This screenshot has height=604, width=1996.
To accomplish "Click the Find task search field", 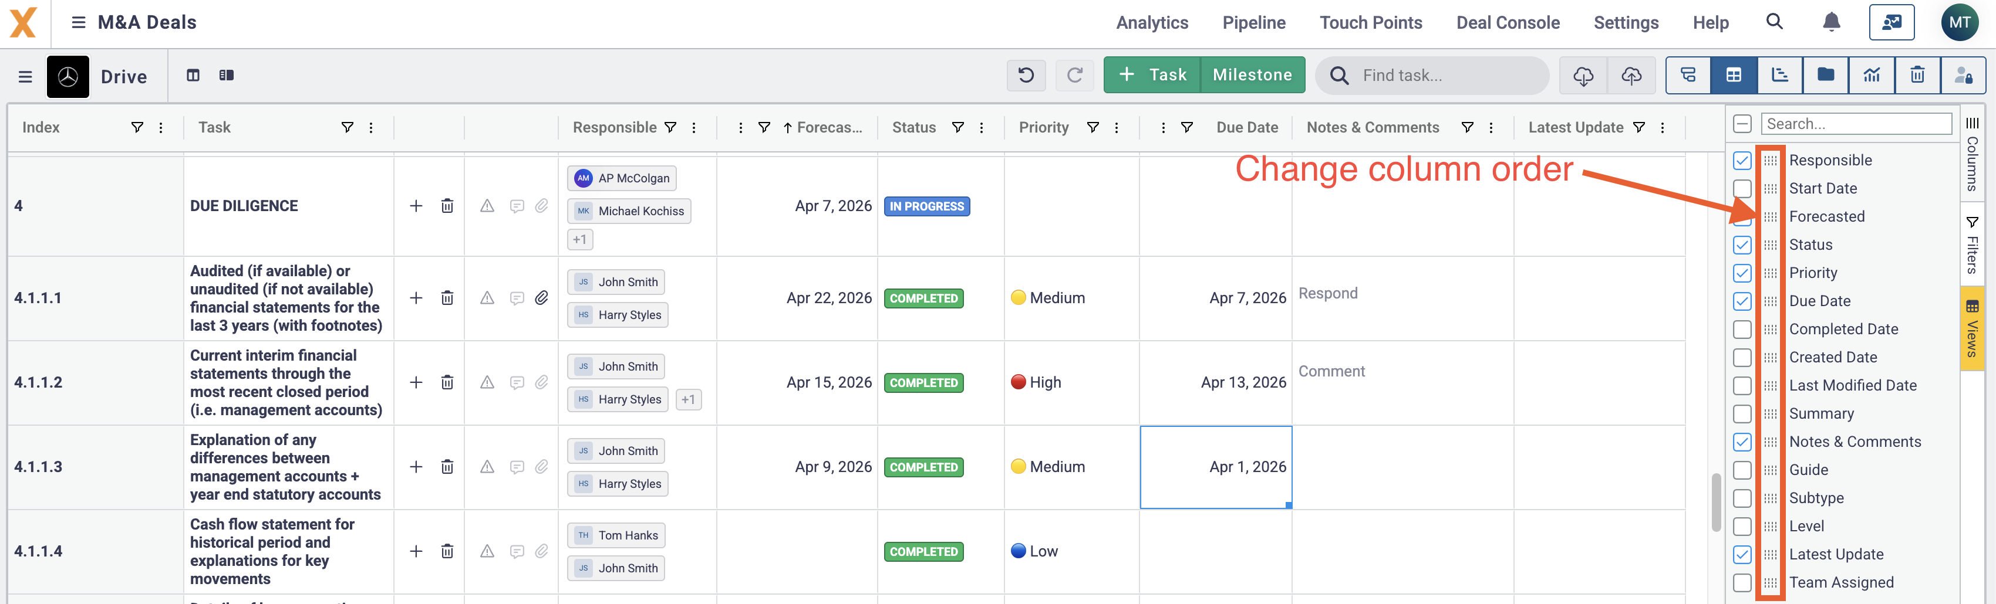I will pyautogui.click(x=1432, y=75).
